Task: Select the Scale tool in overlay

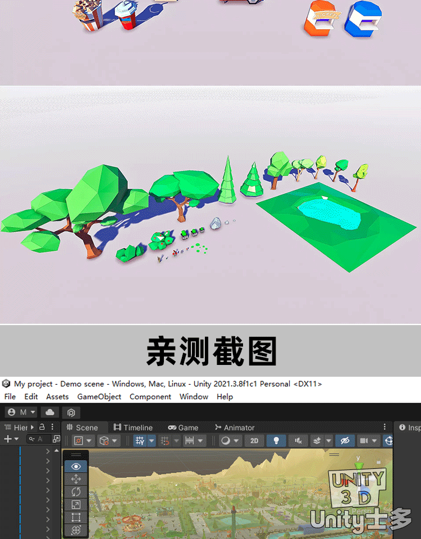Action: click(x=76, y=505)
